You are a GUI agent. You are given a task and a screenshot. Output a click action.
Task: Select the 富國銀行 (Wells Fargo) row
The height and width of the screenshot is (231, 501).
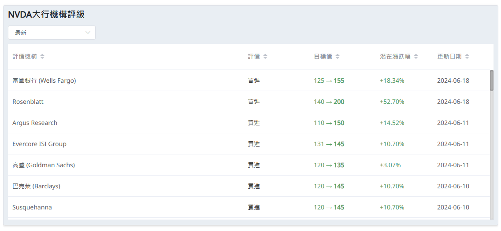click(x=44, y=81)
